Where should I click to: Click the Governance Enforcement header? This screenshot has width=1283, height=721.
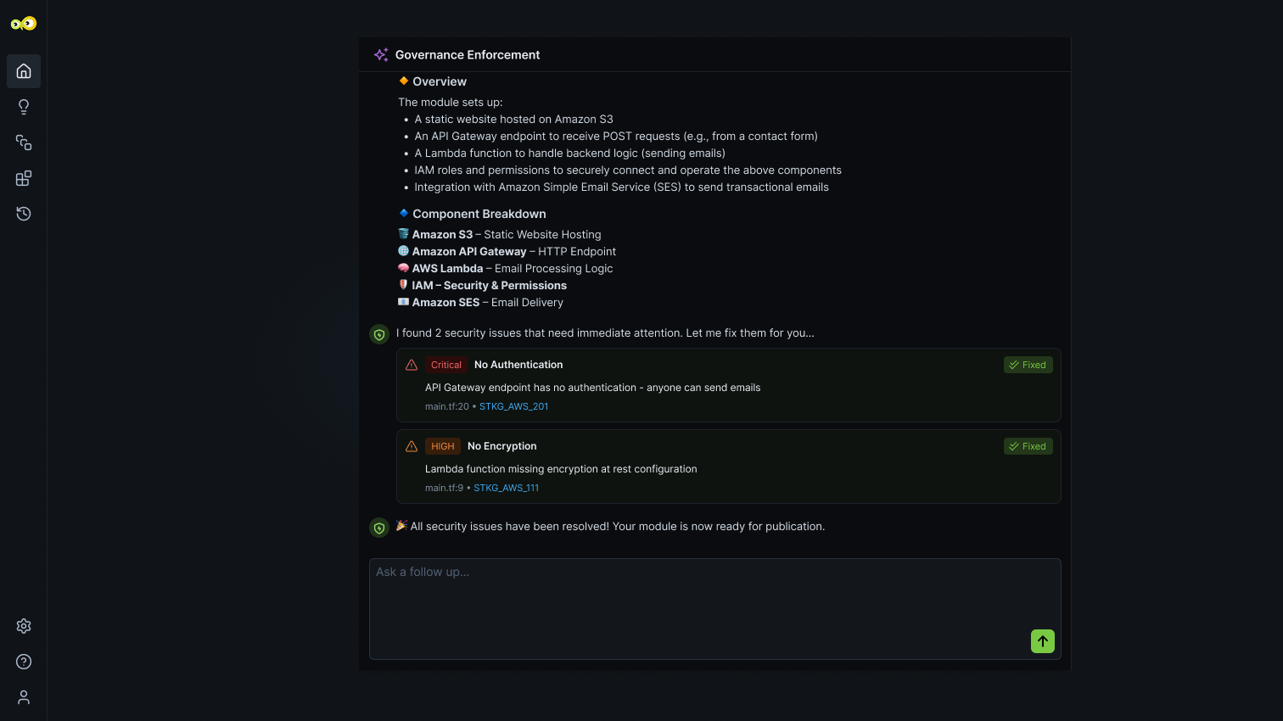click(x=468, y=54)
